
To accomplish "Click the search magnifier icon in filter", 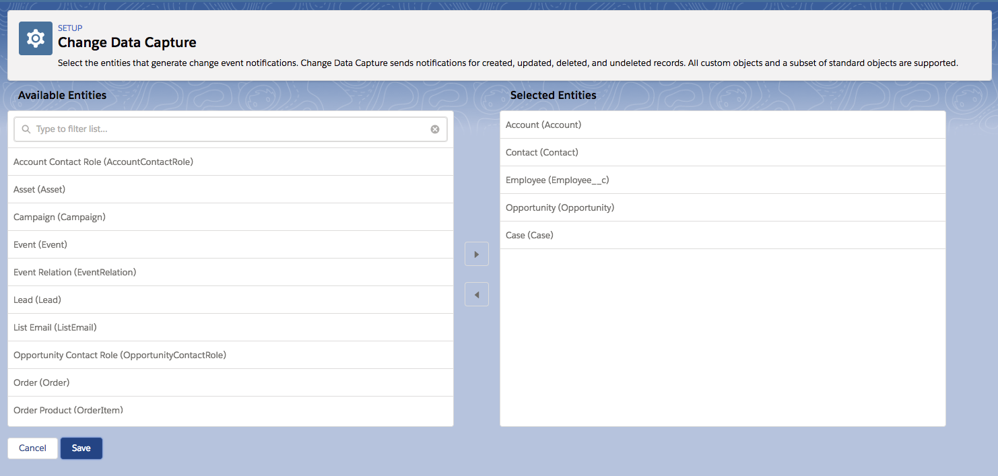I will coord(26,129).
